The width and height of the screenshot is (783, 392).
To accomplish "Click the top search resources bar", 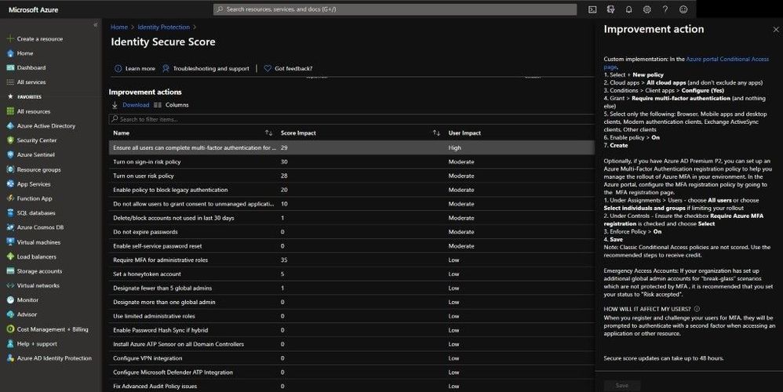I will click(395, 9).
